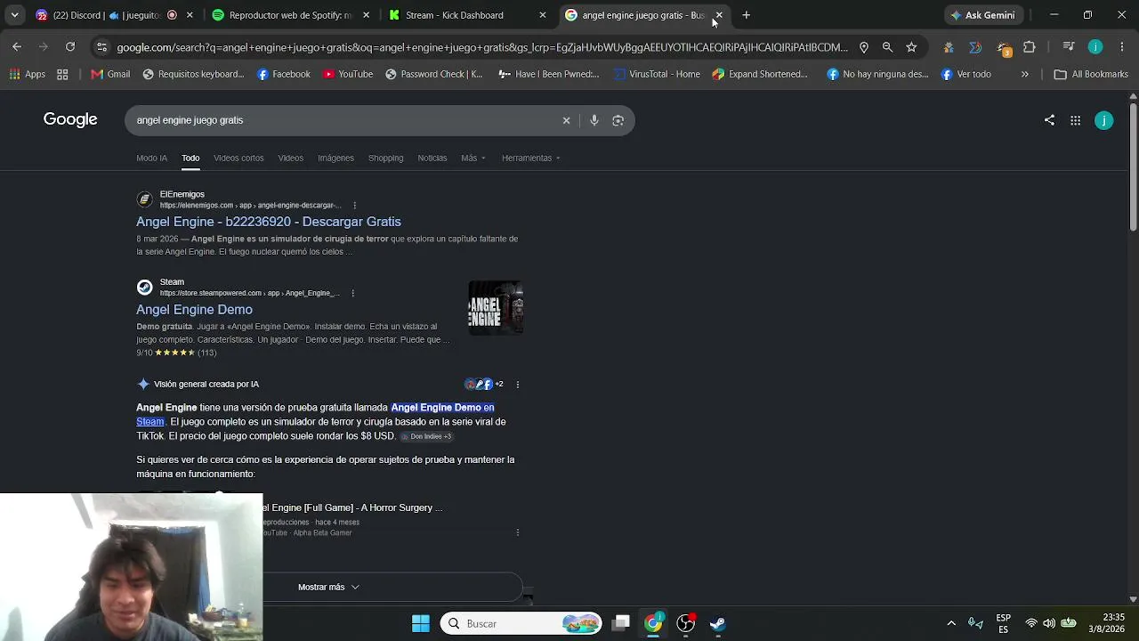The width and height of the screenshot is (1139, 641).
Task: Open the Apps bookmark shortcut
Action: tap(27, 75)
